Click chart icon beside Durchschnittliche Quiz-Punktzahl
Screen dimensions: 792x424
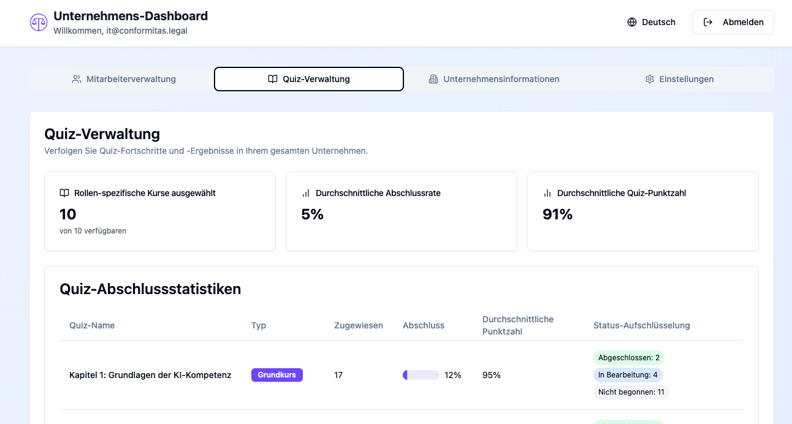click(547, 193)
